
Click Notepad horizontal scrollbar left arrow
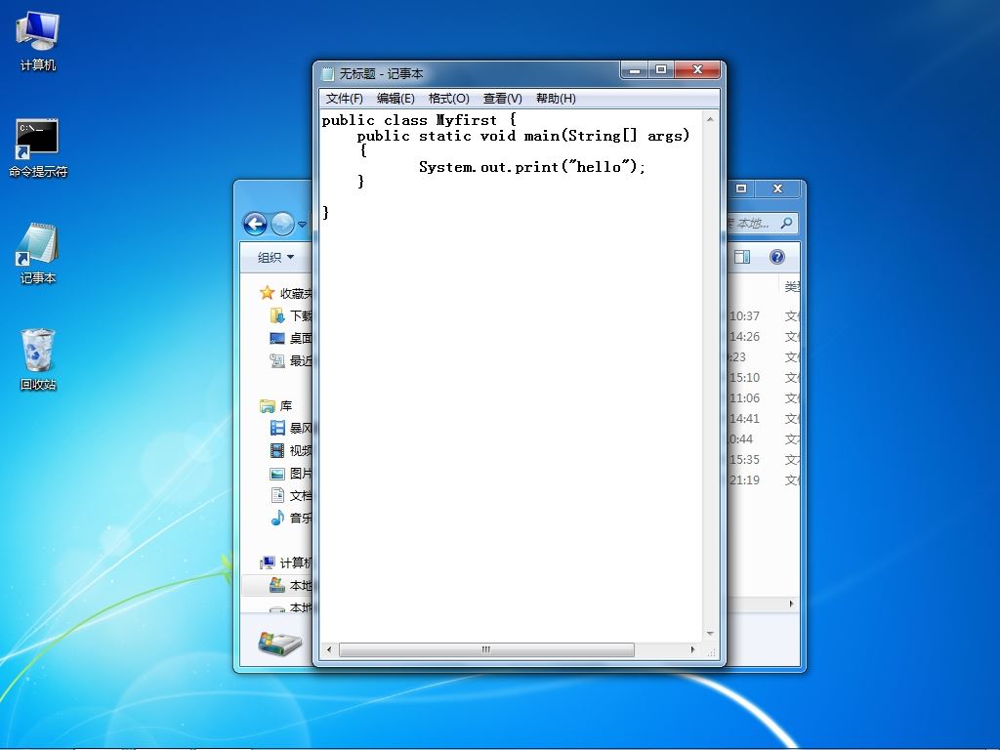click(x=329, y=649)
